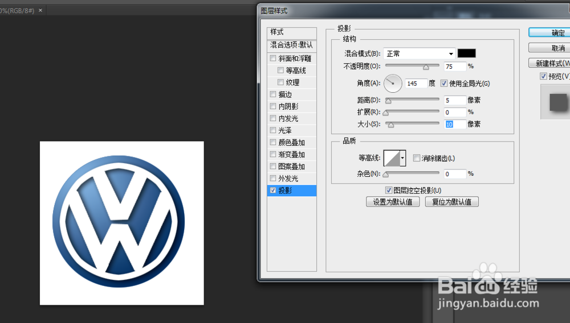Enable the 内发光 inner glow checkbox
Screen dimensions: 570x323
coord(273,118)
